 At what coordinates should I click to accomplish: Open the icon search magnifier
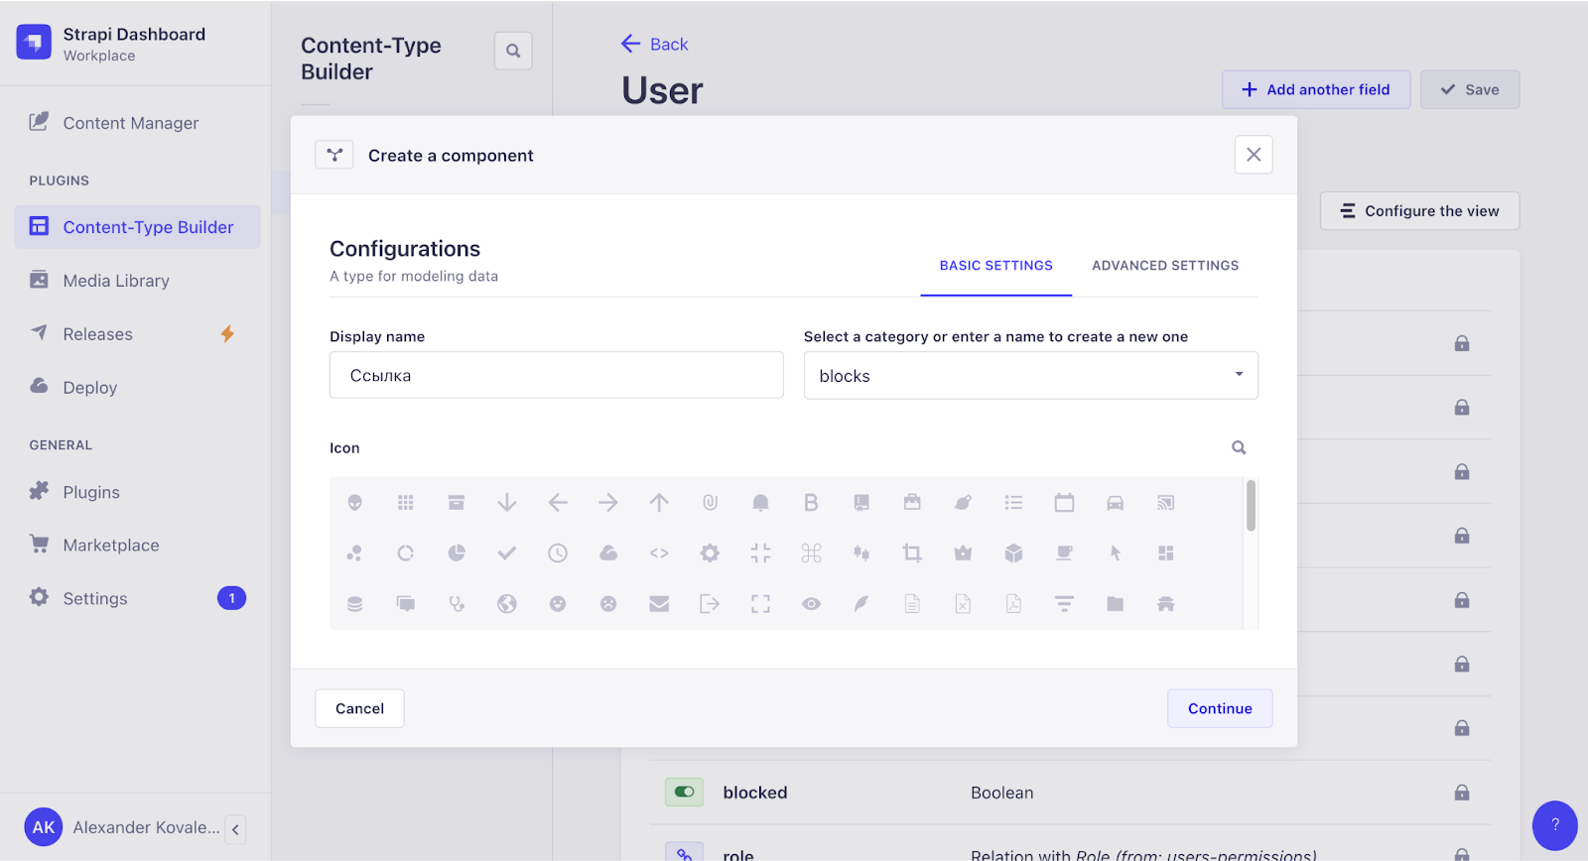[x=1239, y=447]
